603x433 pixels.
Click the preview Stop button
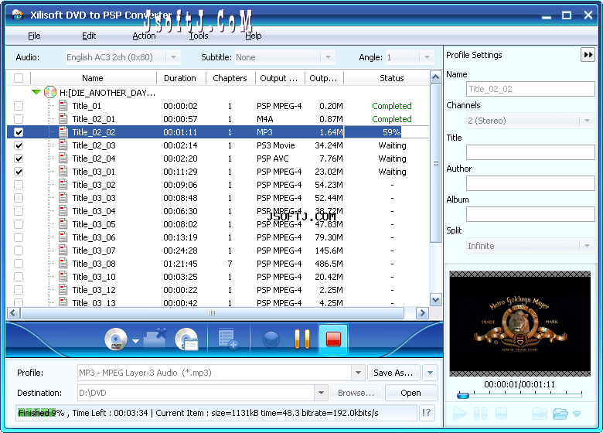(501, 414)
